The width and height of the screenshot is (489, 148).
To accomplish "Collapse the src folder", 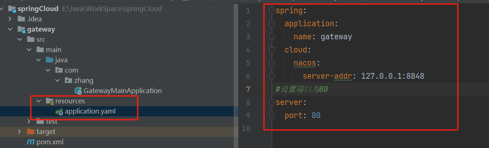I will [x=20, y=40].
